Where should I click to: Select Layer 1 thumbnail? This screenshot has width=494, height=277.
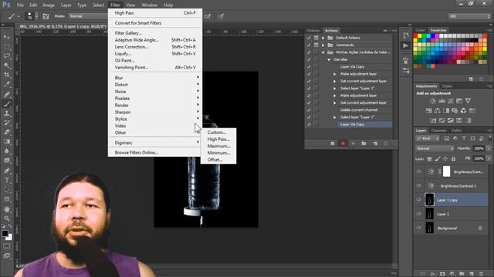click(x=430, y=214)
